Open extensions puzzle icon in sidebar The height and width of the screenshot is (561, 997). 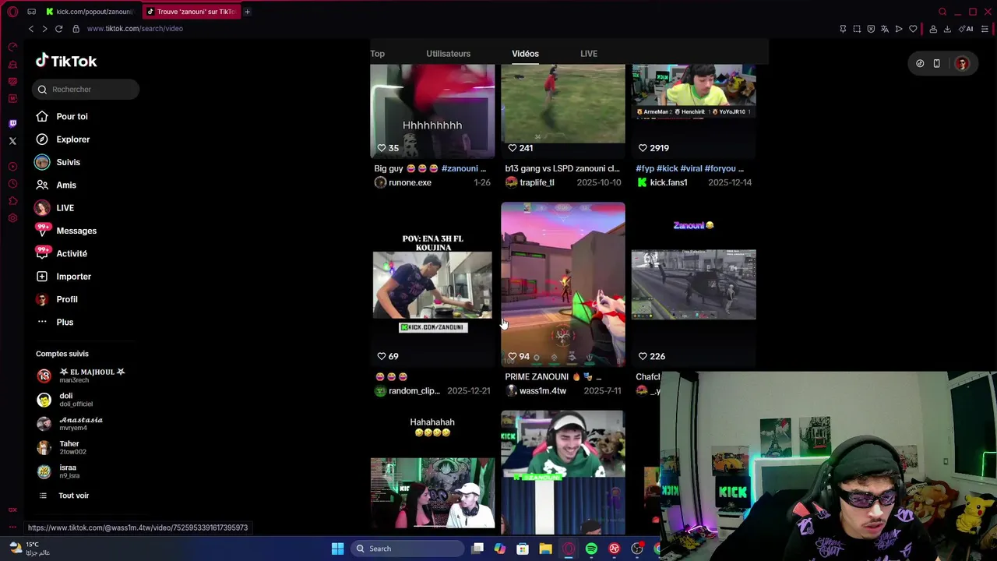12,201
